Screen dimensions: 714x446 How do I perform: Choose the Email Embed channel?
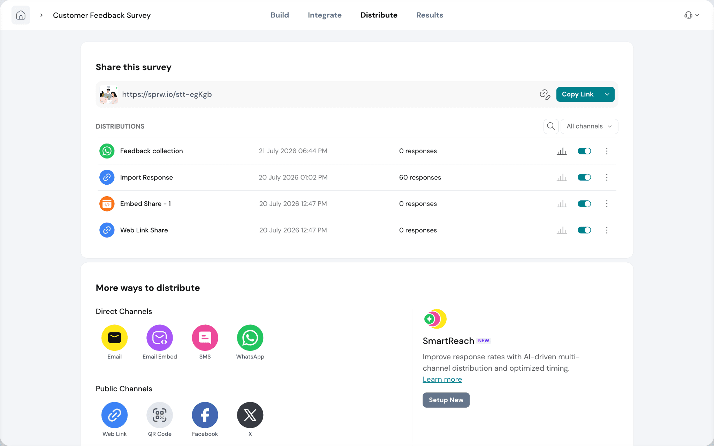[160, 338]
